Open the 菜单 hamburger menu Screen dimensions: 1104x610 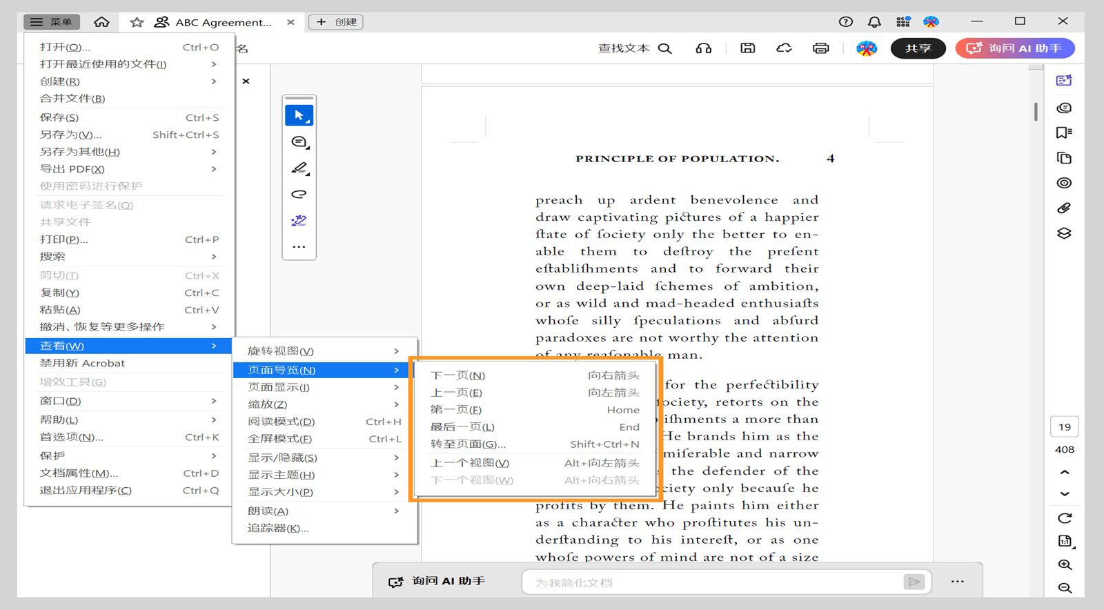[x=51, y=22]
